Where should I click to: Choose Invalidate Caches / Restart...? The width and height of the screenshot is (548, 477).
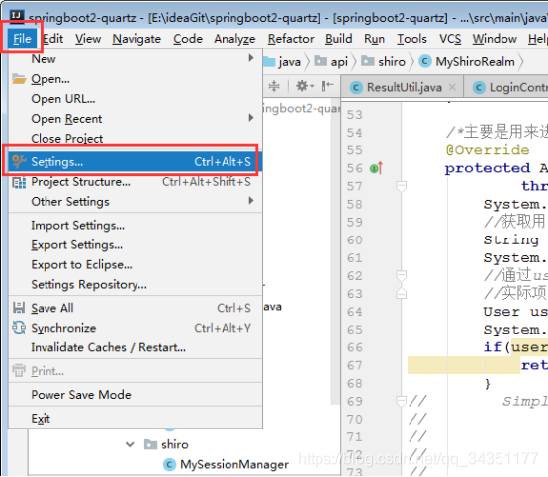tap(136, 347)
